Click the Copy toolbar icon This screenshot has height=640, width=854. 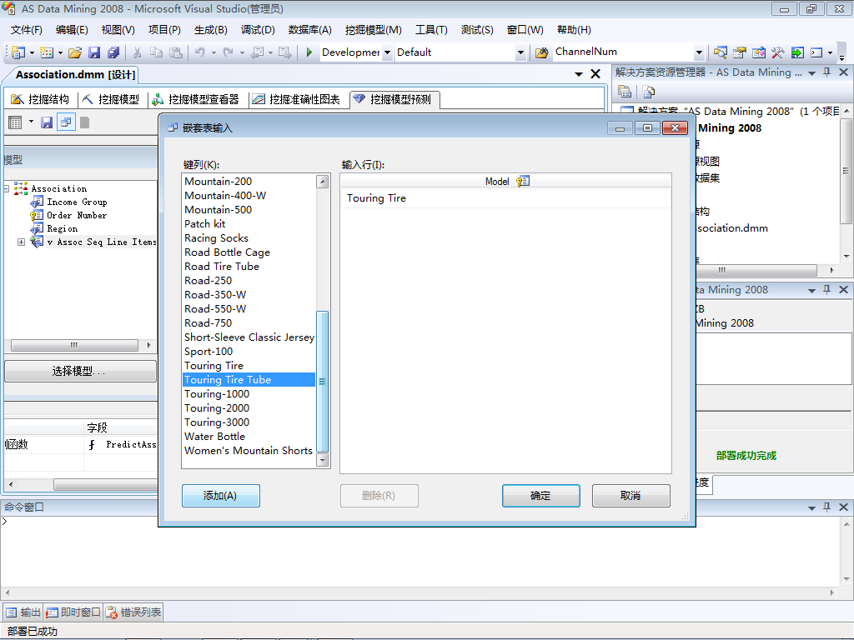point(156,52)
